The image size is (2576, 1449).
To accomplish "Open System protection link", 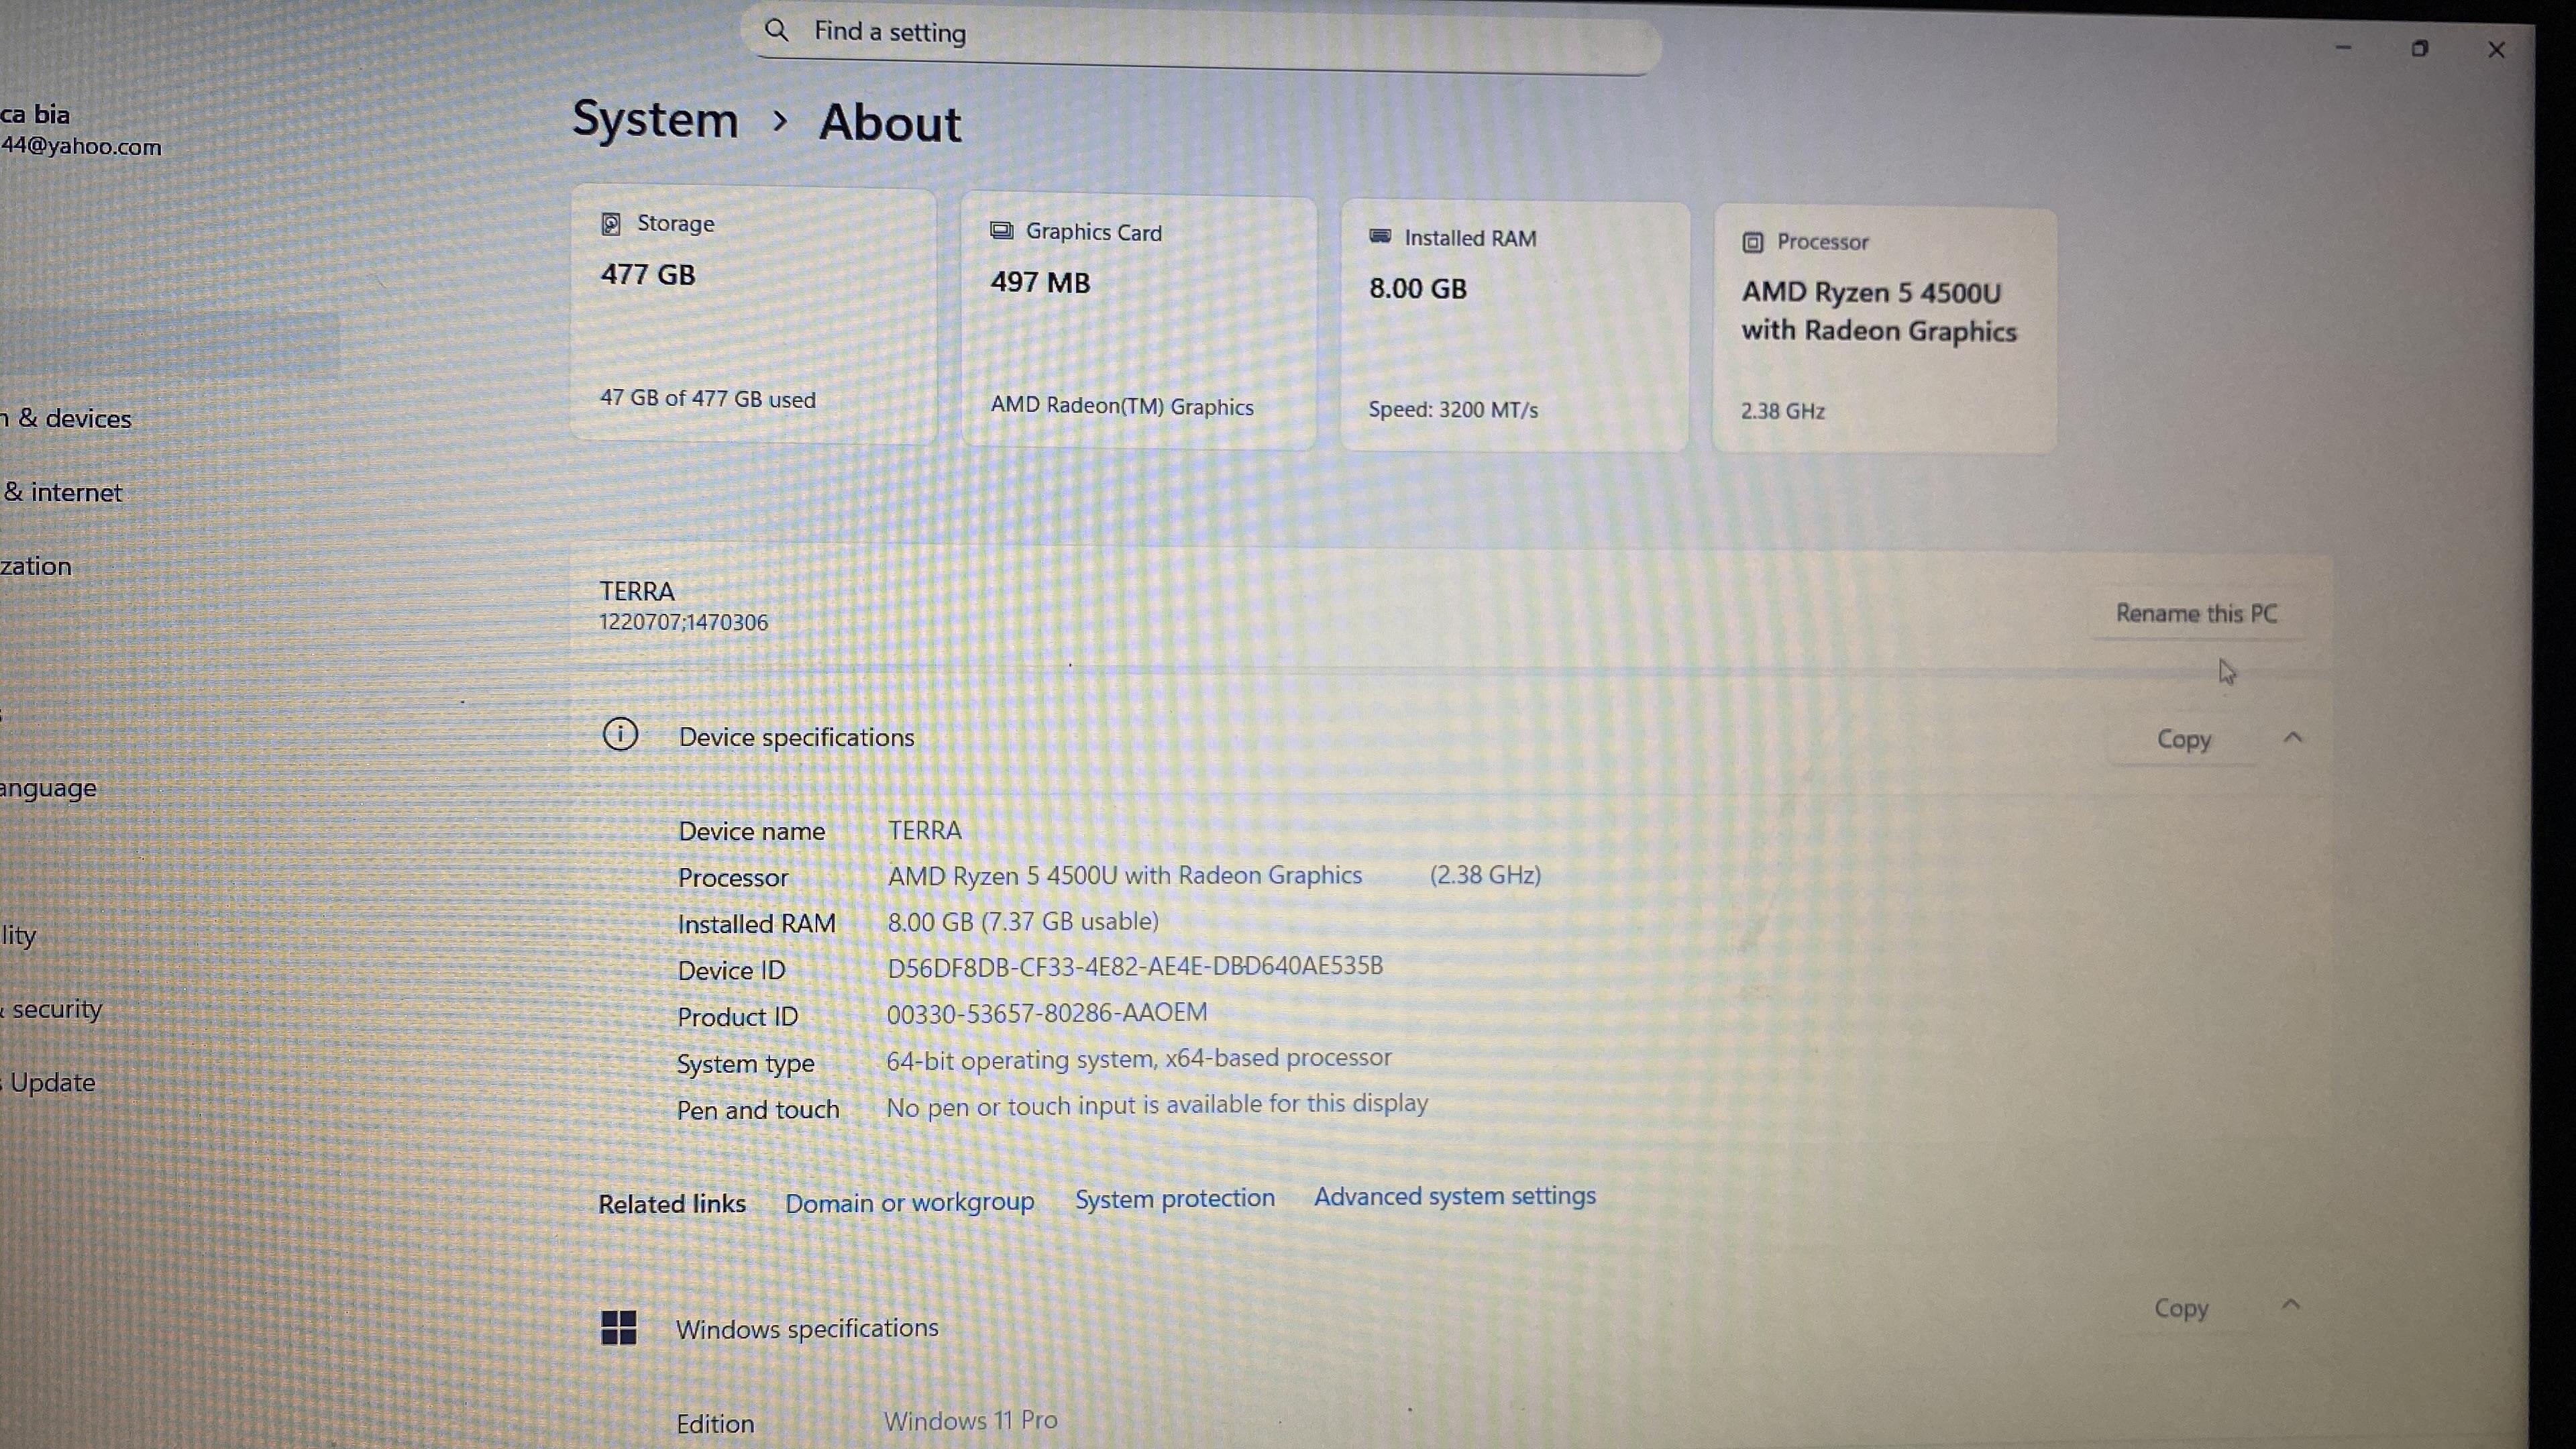I will coord(1174,1198).
